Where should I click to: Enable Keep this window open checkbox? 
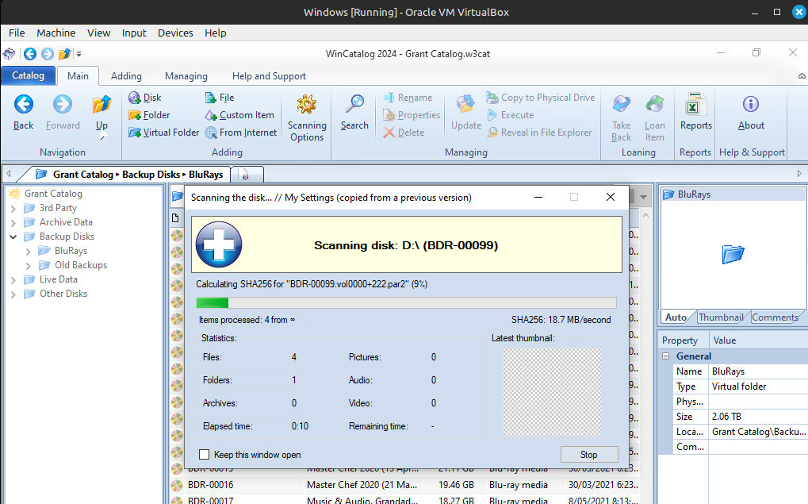click(204, 455)
